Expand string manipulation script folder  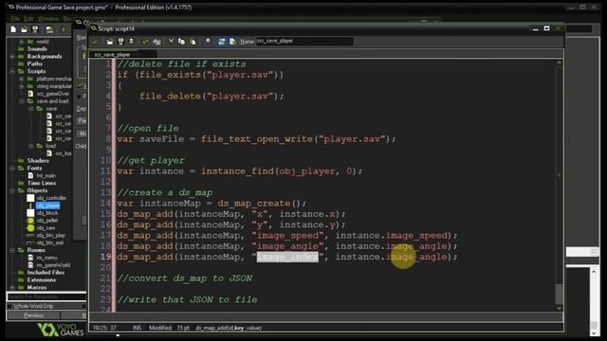click(x=22, y=86)
